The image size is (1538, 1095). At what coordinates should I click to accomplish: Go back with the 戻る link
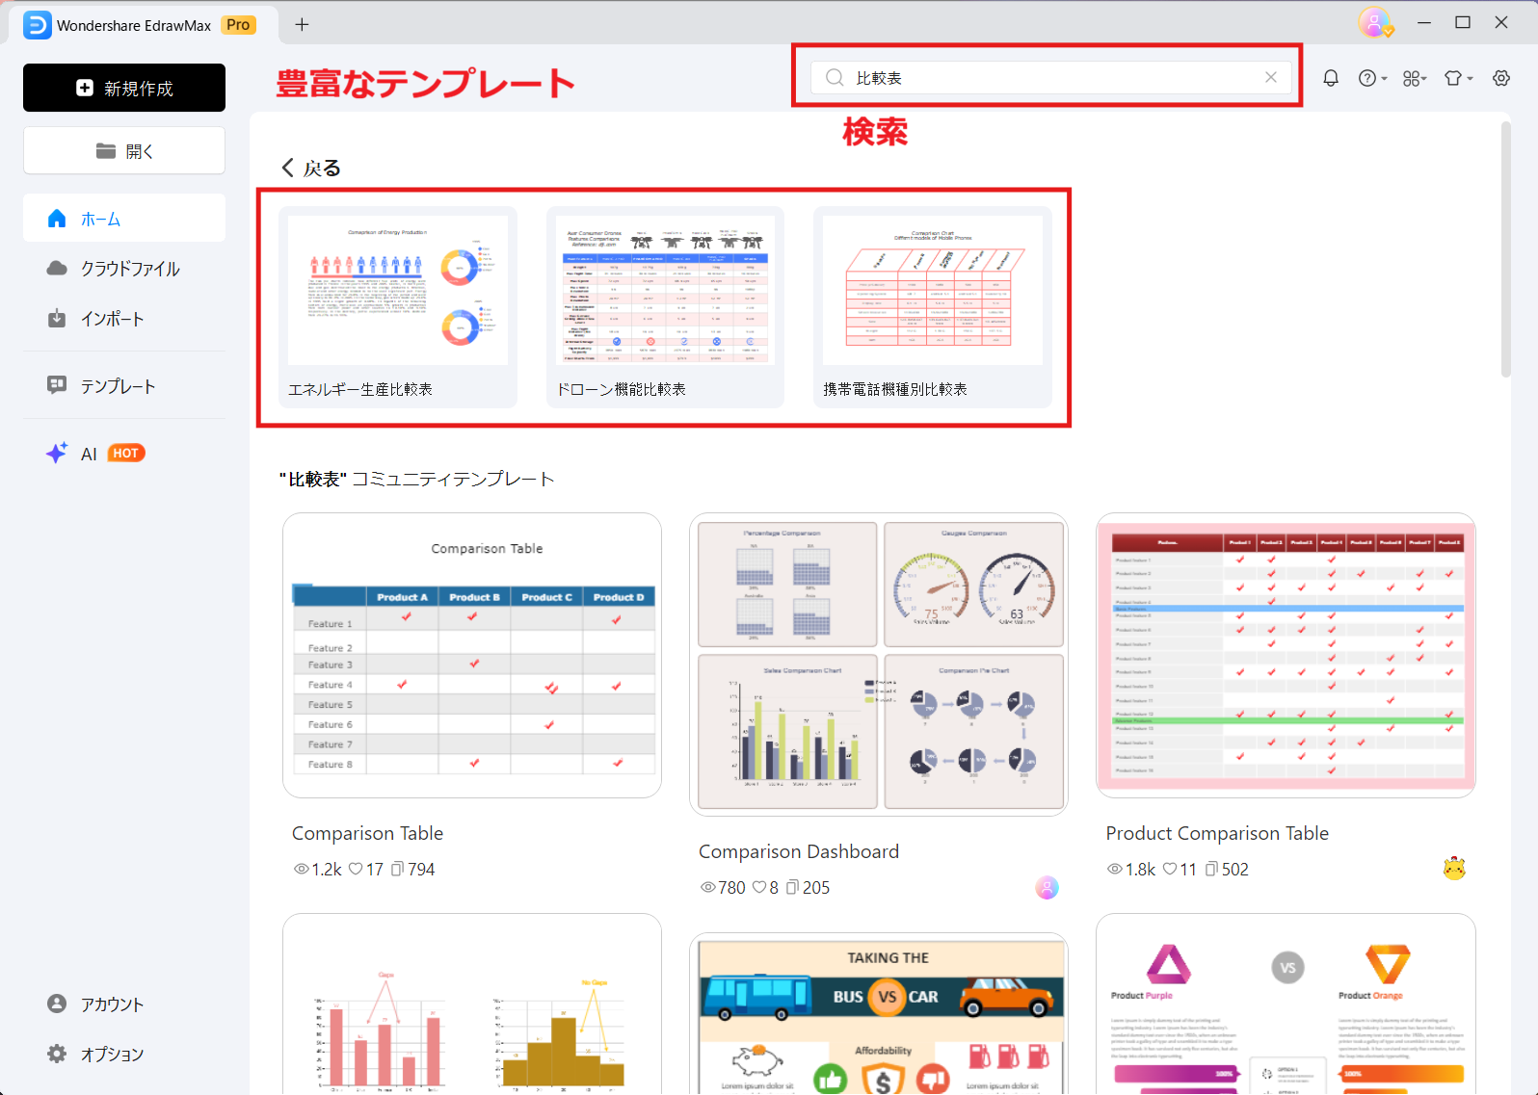click(x=310, y=168)
